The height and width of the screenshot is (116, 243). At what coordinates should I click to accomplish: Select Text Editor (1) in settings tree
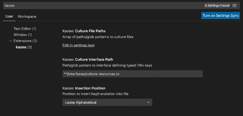coord(25,29)
